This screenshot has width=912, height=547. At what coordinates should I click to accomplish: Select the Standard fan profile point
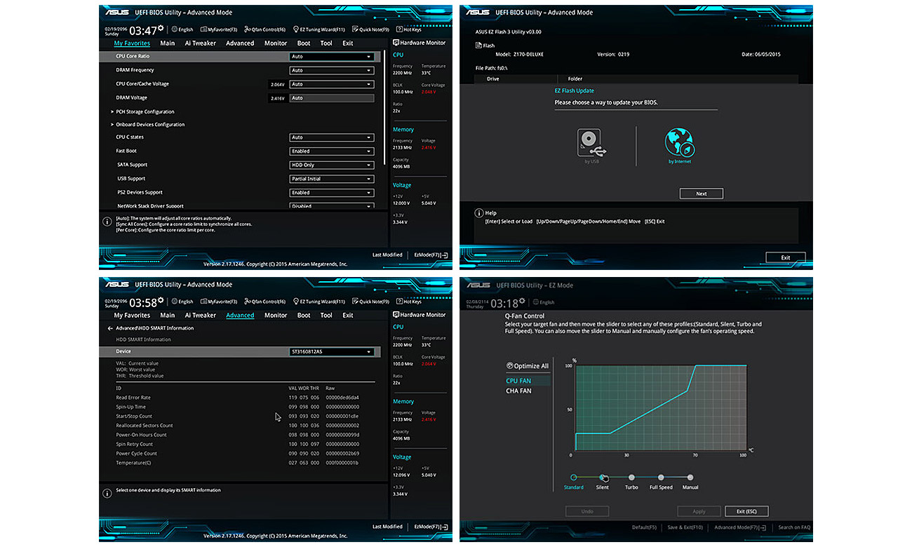(x=573, y=478)
